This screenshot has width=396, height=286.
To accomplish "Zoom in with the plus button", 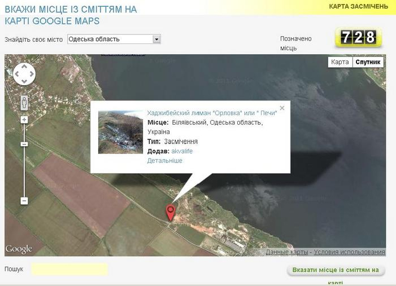I will click(24, 120).
